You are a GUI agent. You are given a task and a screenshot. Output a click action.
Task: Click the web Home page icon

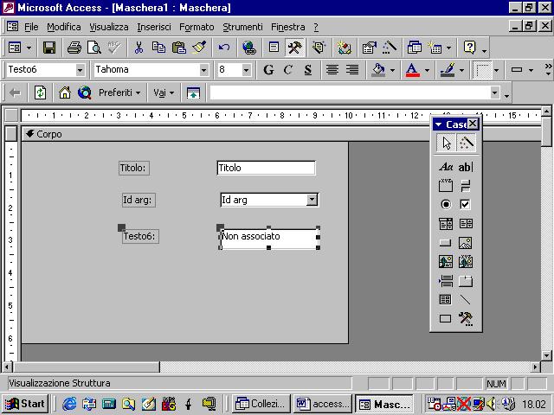(64, 93)
